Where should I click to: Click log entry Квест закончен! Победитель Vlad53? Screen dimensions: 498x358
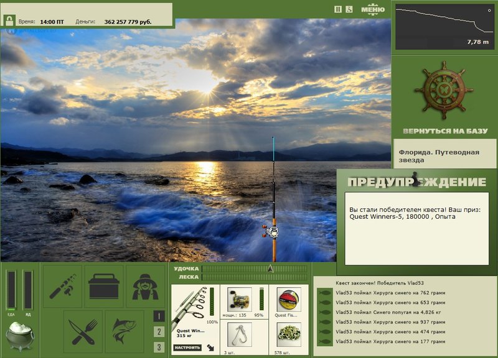point(380,283)
